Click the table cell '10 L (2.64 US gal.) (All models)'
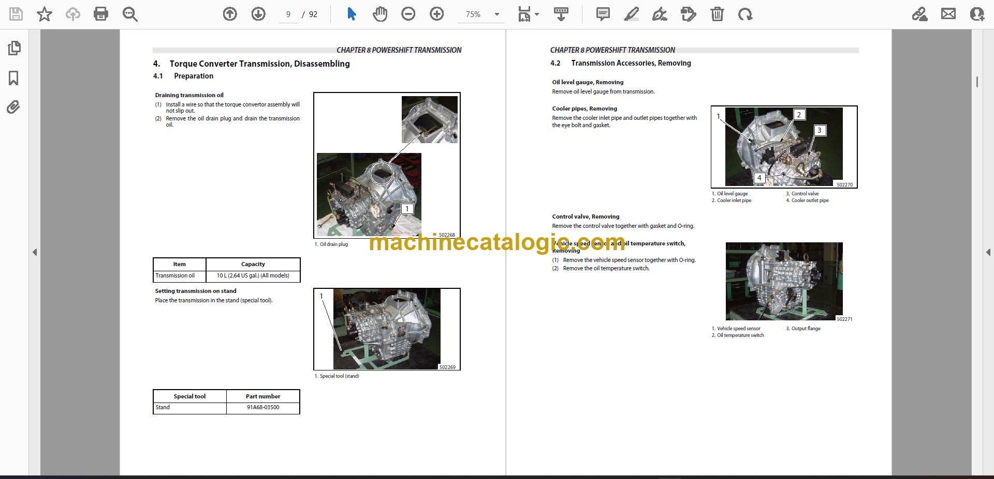994x479 pixels. tap(253, 276)
